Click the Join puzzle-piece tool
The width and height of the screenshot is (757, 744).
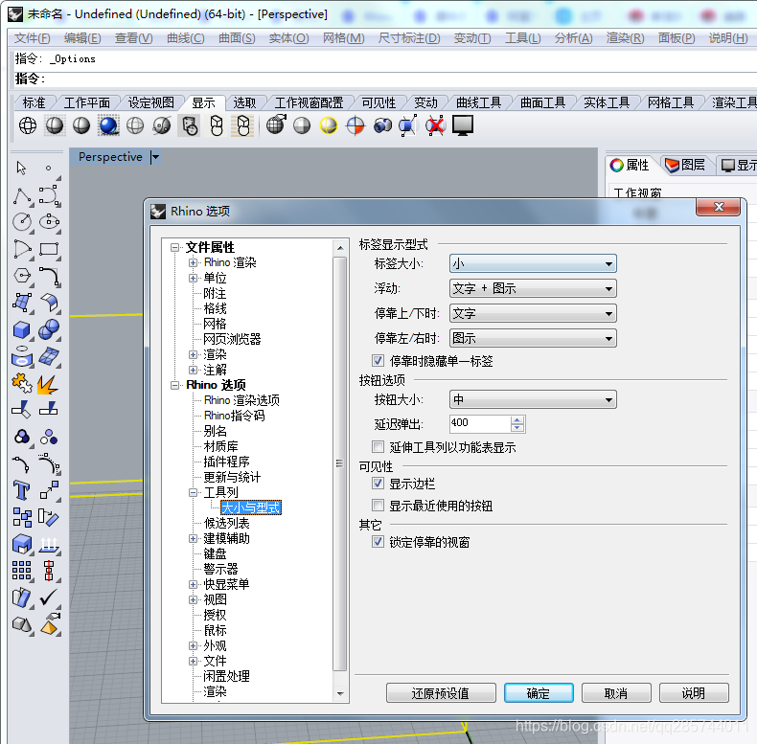tap(22, 384)
